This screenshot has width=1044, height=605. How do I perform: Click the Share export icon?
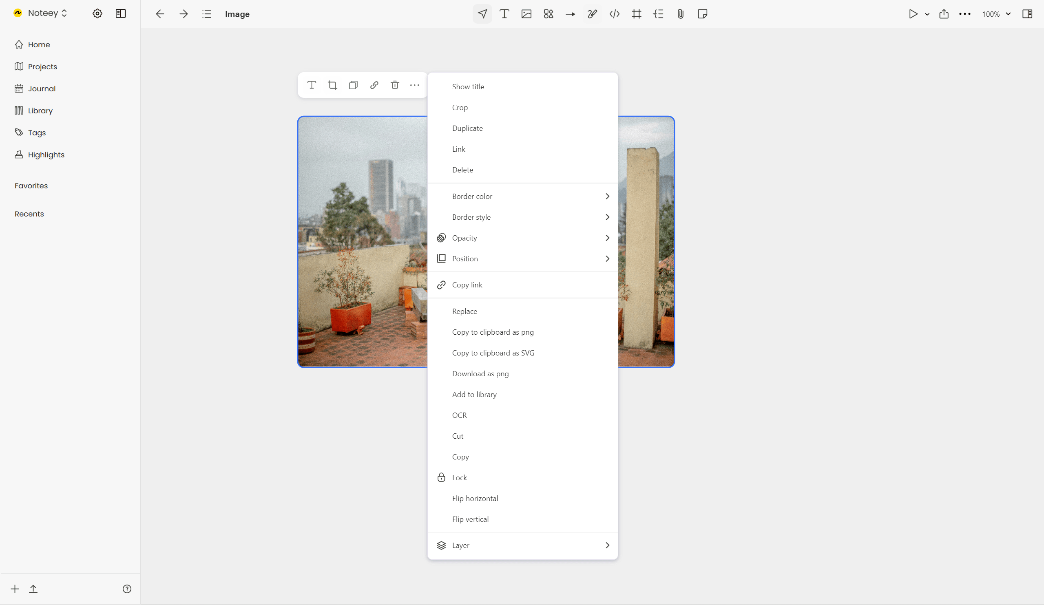point(944,14)
